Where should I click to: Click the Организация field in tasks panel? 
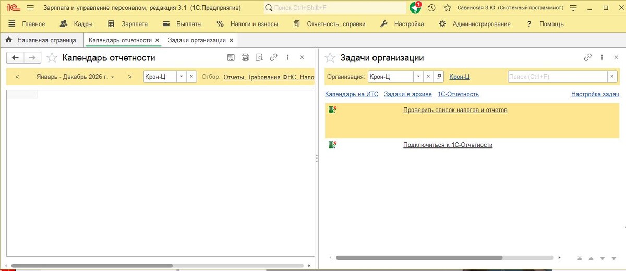click(x=391, y=77)
